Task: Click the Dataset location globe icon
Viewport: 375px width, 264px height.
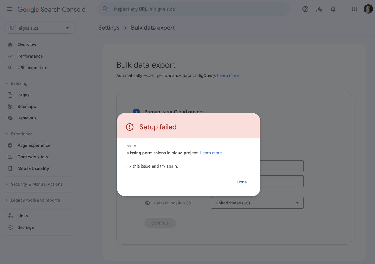Action: (147, 203)
